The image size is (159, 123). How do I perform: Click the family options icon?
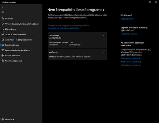[x=3, y=55]
